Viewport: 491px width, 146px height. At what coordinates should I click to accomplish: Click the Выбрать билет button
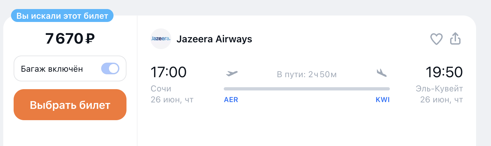tap(70, 105)
